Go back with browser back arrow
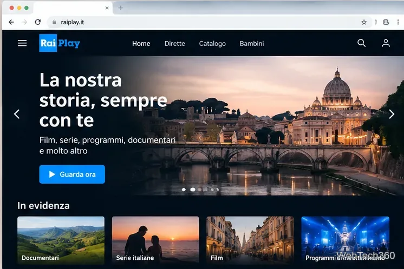Image resolution: width=404 pixels, height=269 pixels. click(11, 22)
